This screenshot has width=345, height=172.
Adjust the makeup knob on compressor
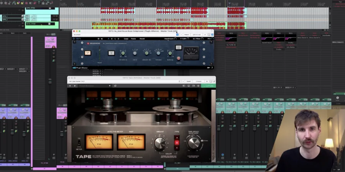click(170, 53)
